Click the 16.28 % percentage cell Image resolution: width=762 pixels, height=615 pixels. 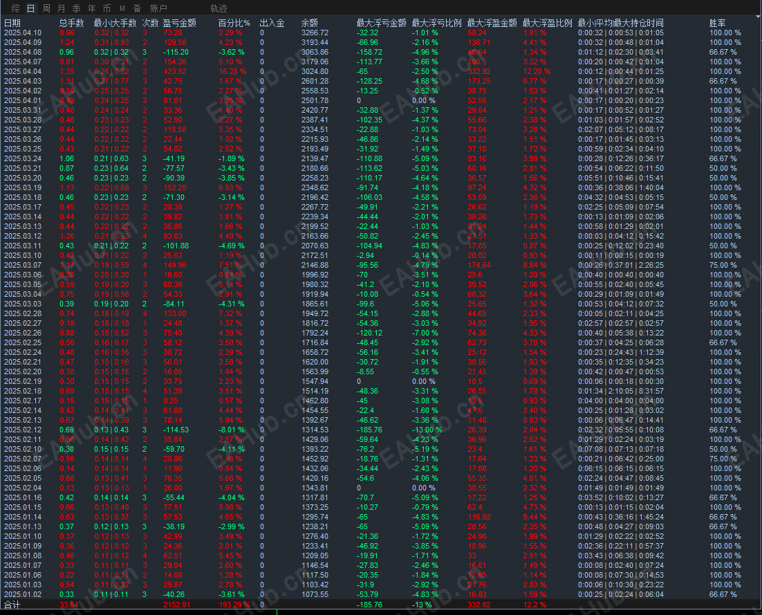232,71
